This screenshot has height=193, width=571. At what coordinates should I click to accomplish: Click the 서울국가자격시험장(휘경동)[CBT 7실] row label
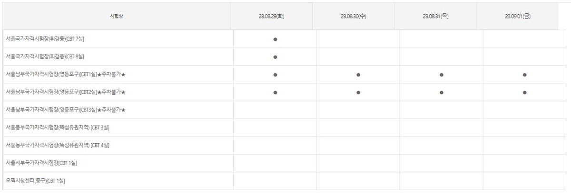pyautogui.click(x=45, y=39)
